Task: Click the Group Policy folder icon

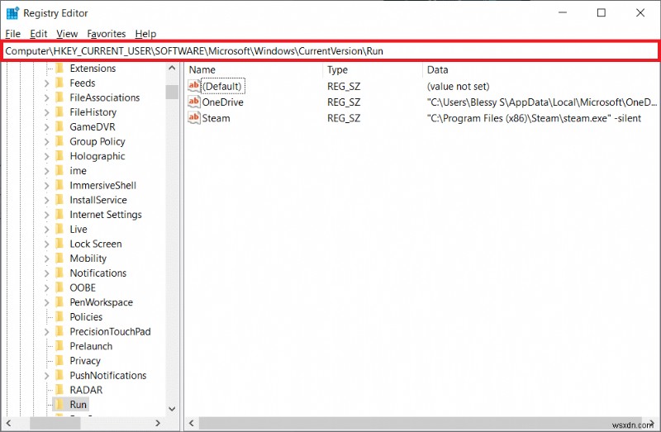Action: pyautogui.click(x=59, y=141)
